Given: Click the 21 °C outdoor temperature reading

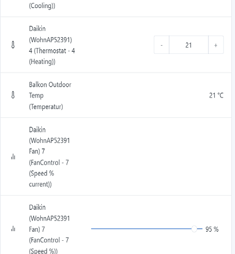Looking at the screenshot, I should click(216, 96).
